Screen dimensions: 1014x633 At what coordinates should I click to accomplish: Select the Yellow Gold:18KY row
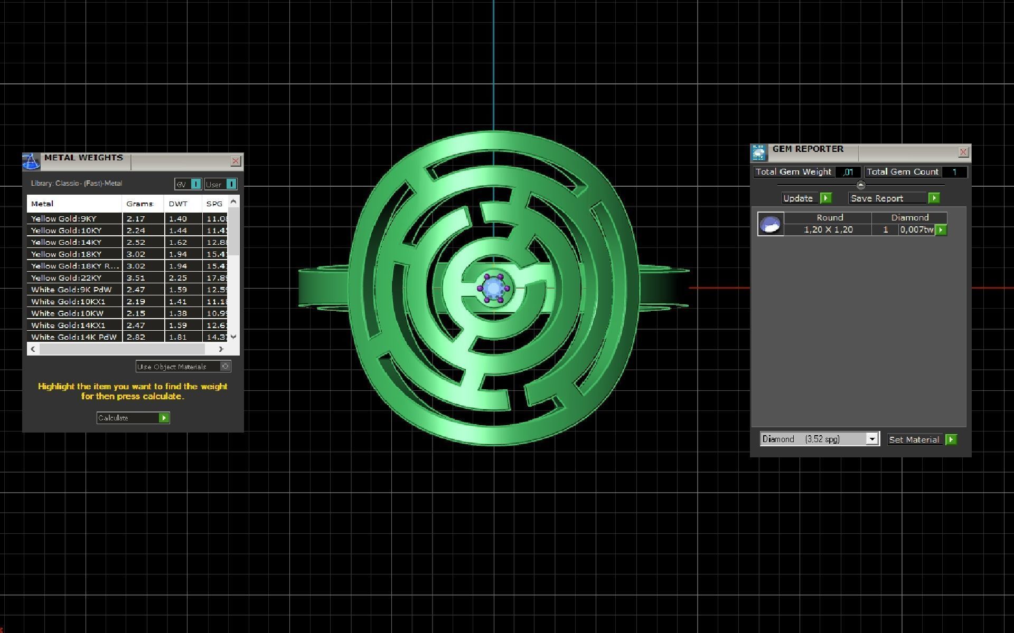tap(128, 254)
